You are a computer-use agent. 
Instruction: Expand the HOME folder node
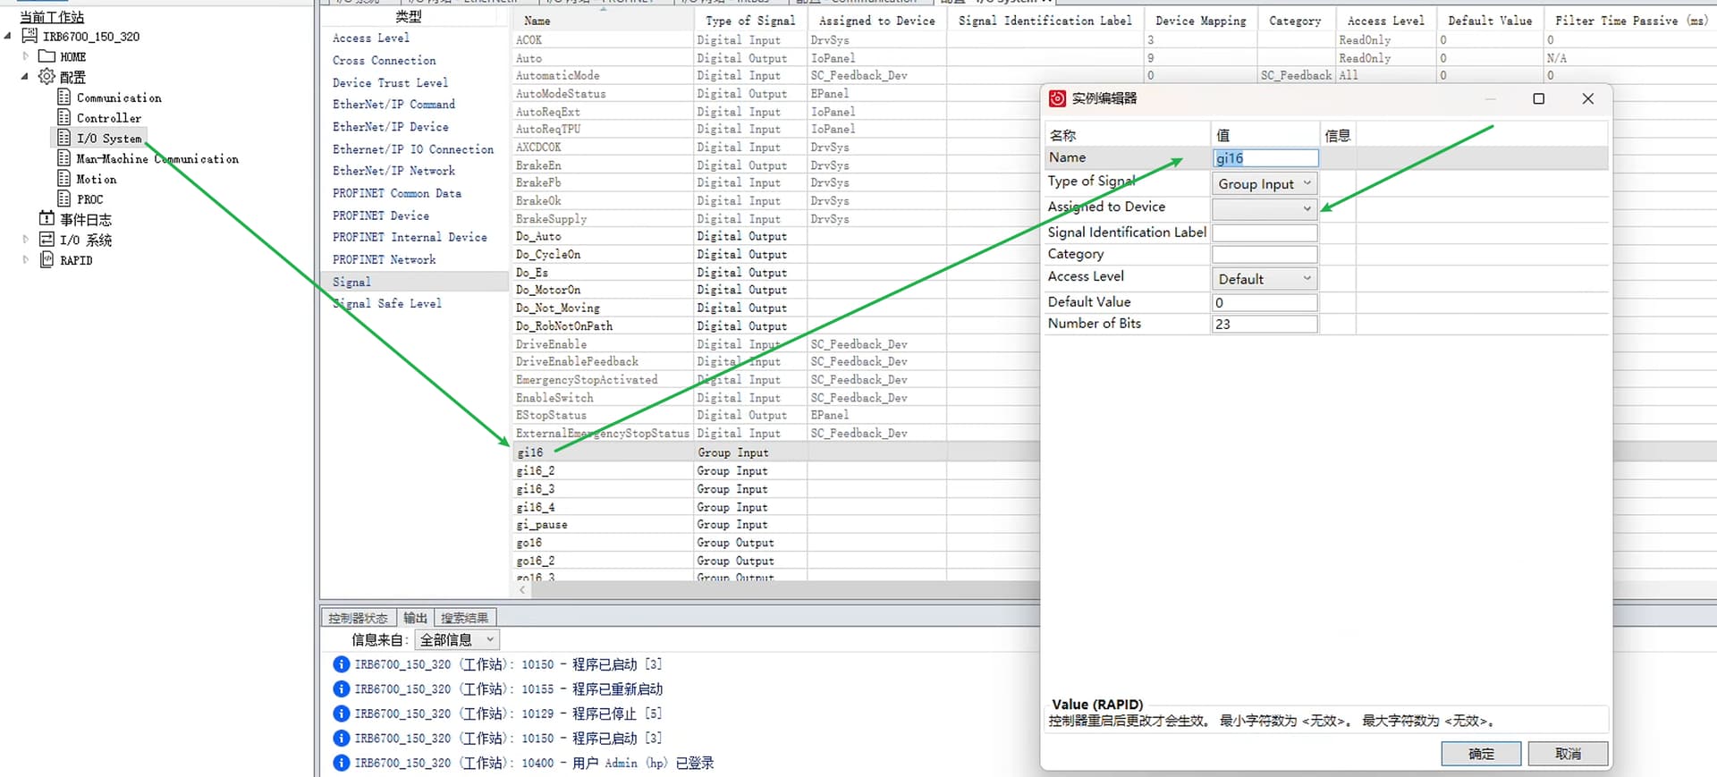click(25, 56)
